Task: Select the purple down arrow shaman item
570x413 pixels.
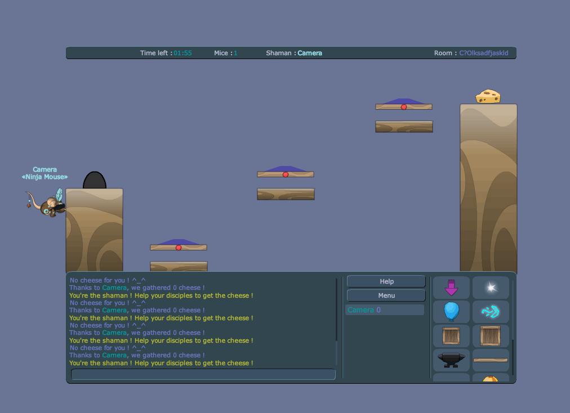Action: [x=451, y=288]
